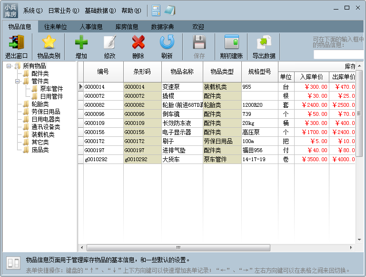This screenshot has width=366, height=277.
Task: Select 装载机类 in the tree
Action: click(43, 134)
